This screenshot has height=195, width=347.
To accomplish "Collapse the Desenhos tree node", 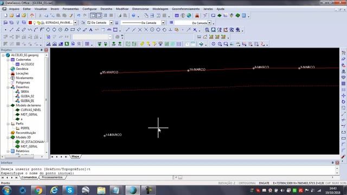I will (8, 87).
